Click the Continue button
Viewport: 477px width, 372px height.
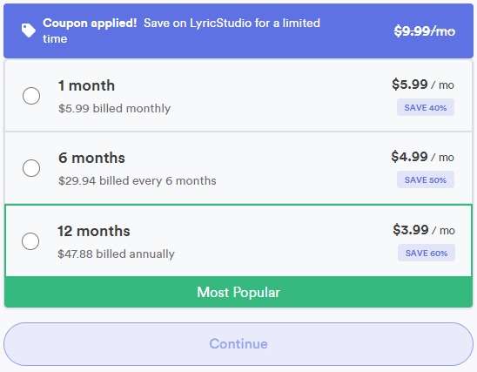[238, 344]
